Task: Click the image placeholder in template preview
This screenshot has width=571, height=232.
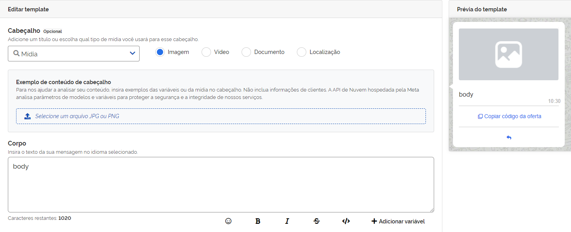Action: point(508,54)
